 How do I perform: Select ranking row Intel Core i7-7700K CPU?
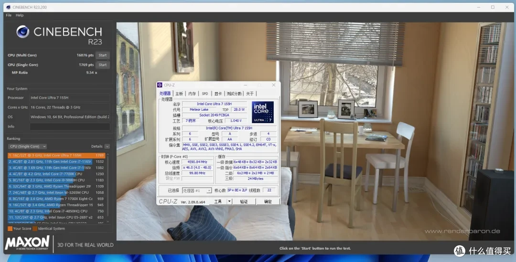[x=56, y=174]
